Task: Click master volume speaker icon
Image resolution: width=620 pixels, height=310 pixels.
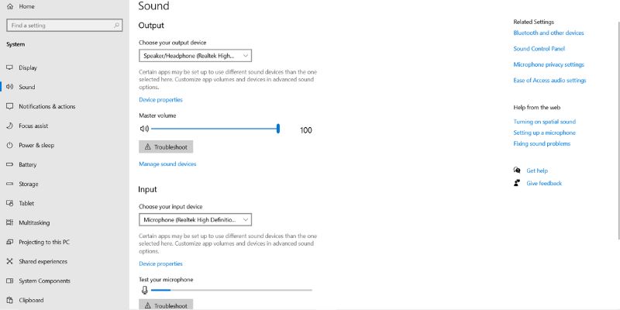Action: [143, 129]
